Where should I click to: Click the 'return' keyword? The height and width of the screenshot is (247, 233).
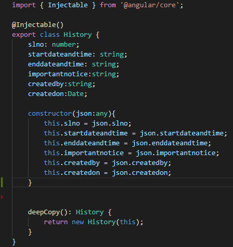pyautogui.click(x=56, y=222)
